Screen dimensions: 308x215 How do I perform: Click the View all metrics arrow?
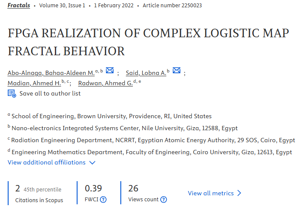coord(239,193)
